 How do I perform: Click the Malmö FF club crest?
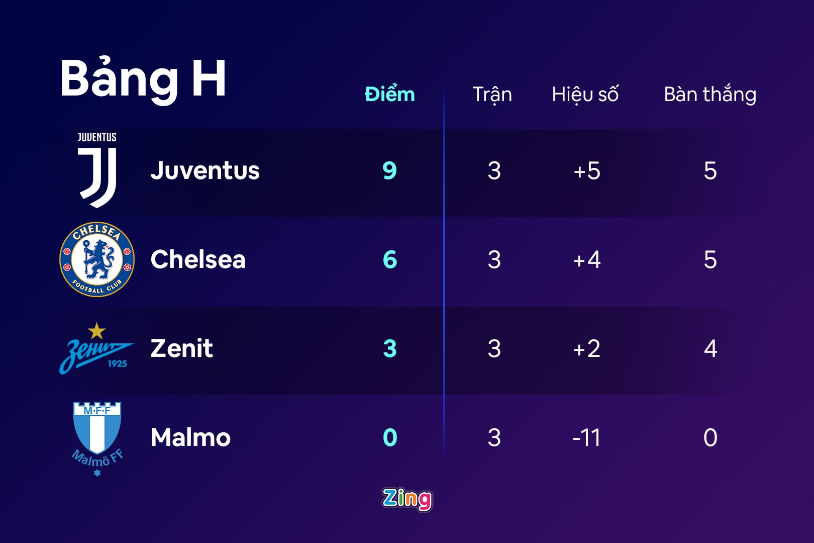point(97,438)
